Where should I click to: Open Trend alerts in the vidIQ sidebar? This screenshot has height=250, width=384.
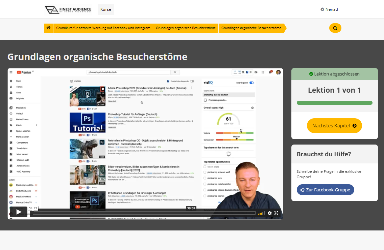22,149
